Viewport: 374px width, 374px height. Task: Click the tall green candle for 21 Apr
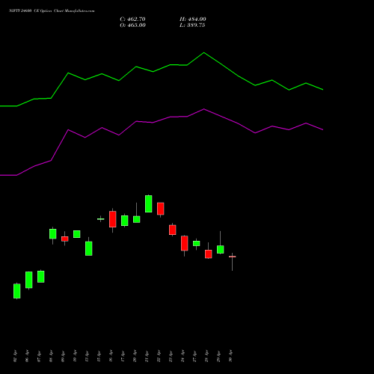[x=149, y=203]
